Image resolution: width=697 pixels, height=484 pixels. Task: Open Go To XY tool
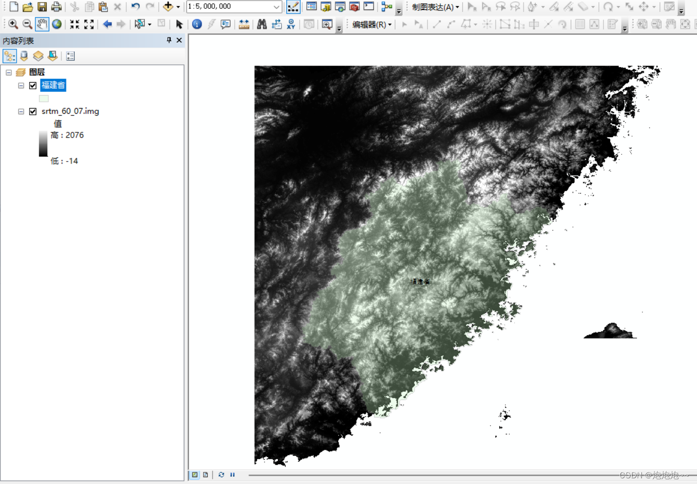pos(291,24)
